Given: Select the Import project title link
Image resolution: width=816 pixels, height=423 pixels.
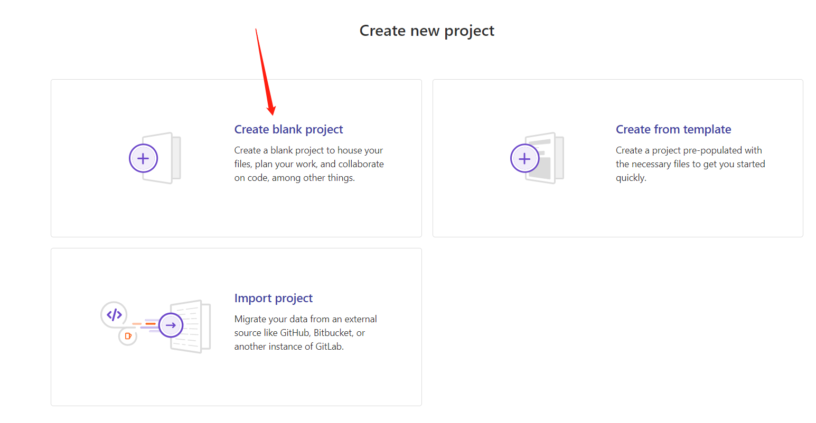Looking at the screenshot, I should click(273, 298).
